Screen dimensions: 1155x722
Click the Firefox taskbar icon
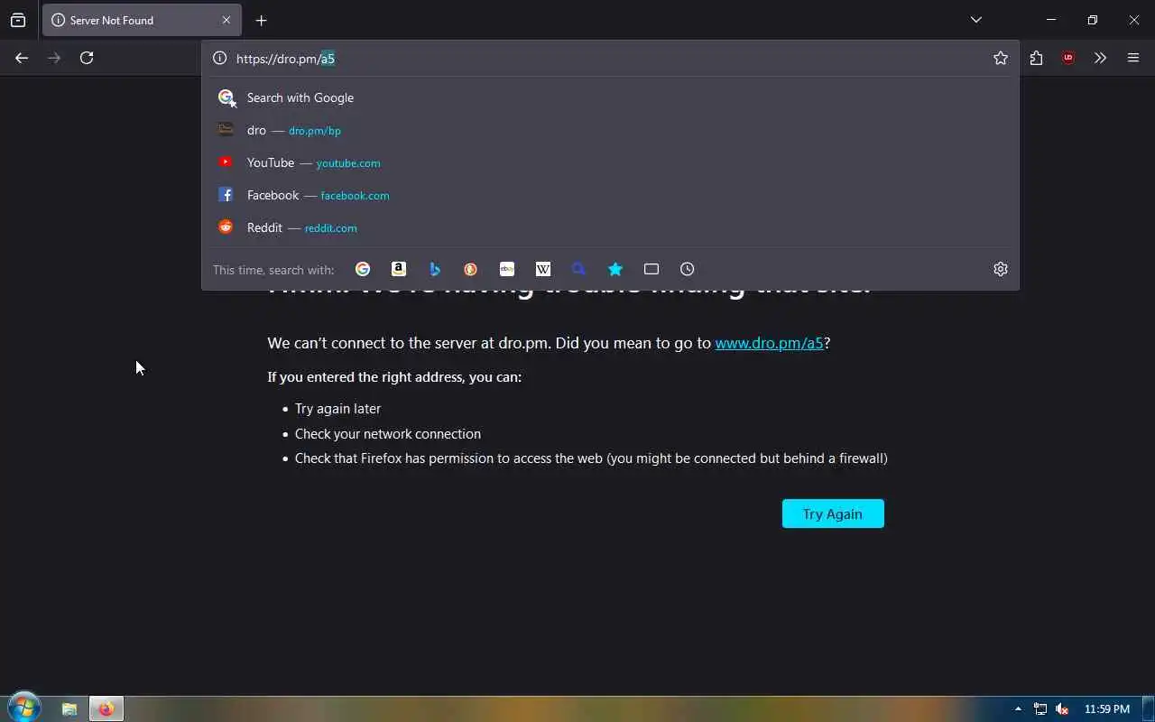(106, 709)
